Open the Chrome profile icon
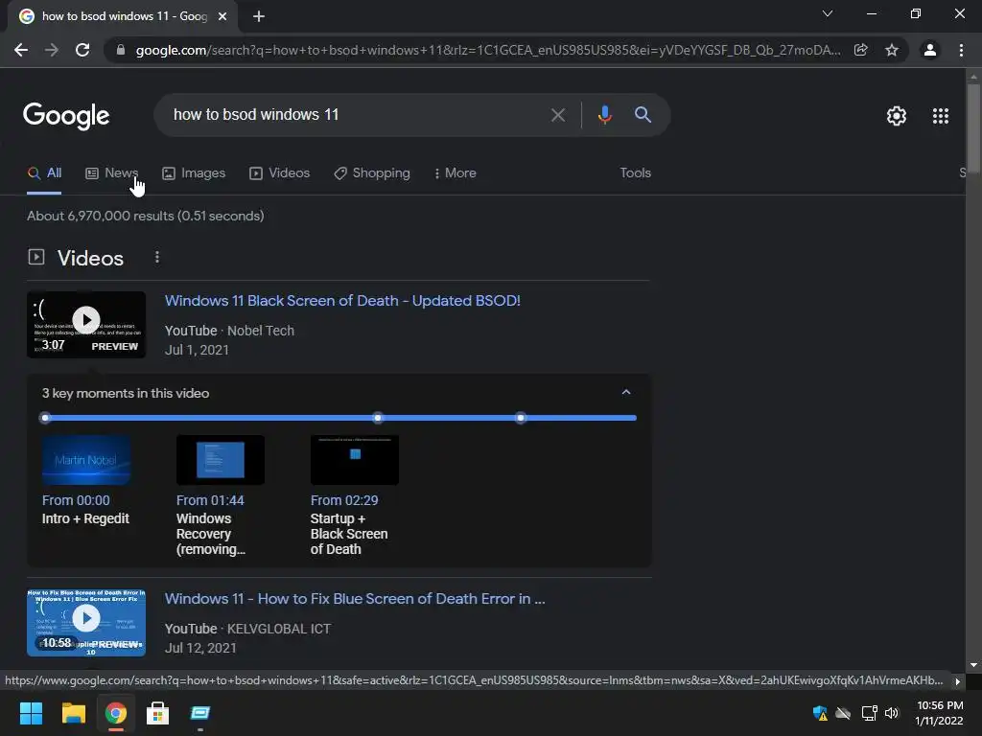This screenshot has height=736, width=982. click(930, 50)
